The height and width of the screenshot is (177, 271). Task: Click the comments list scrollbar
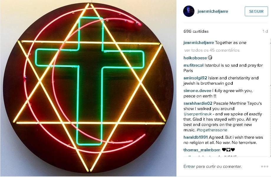click(x=270, y=97)
